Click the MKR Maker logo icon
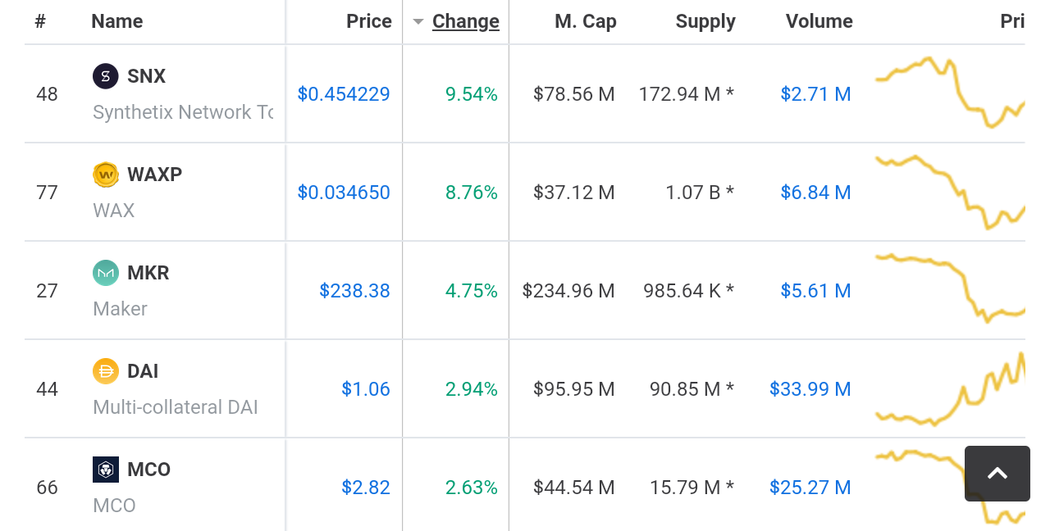Screen dimensions: 1050x531 click(106, 273)
